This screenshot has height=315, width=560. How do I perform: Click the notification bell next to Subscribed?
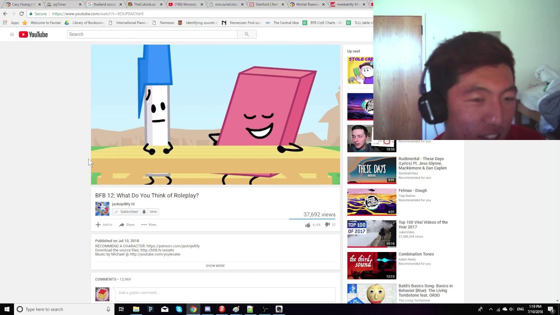click(x=144, y=212)
